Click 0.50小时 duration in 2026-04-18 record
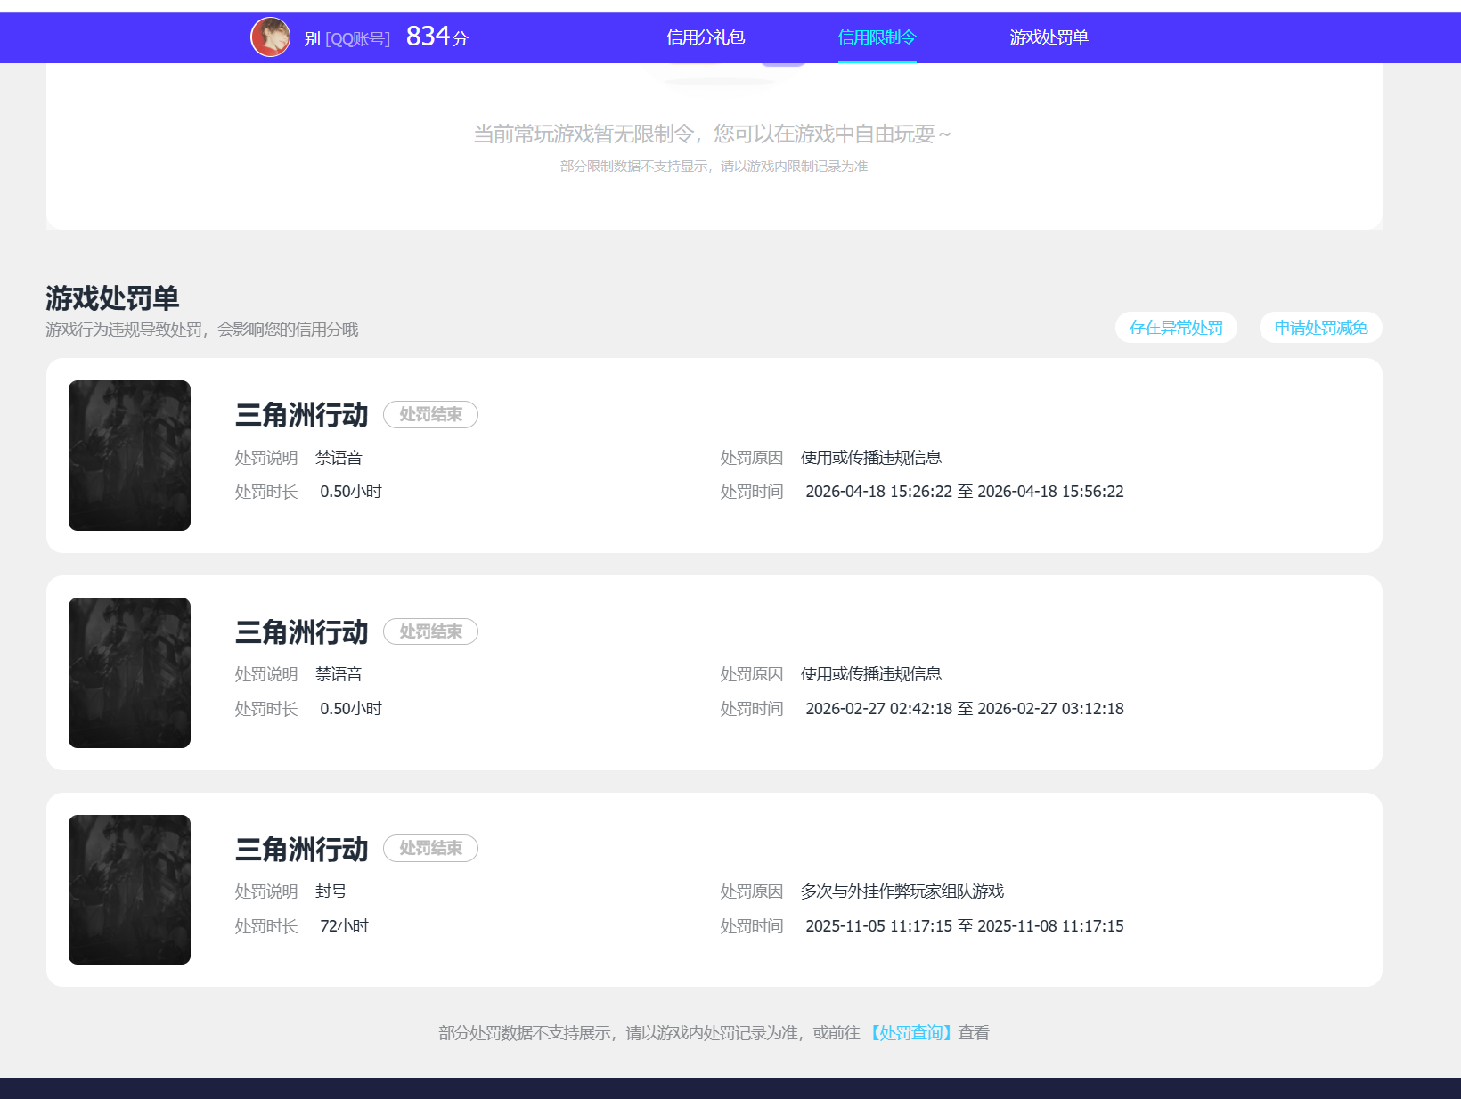 tap(351, 492)
